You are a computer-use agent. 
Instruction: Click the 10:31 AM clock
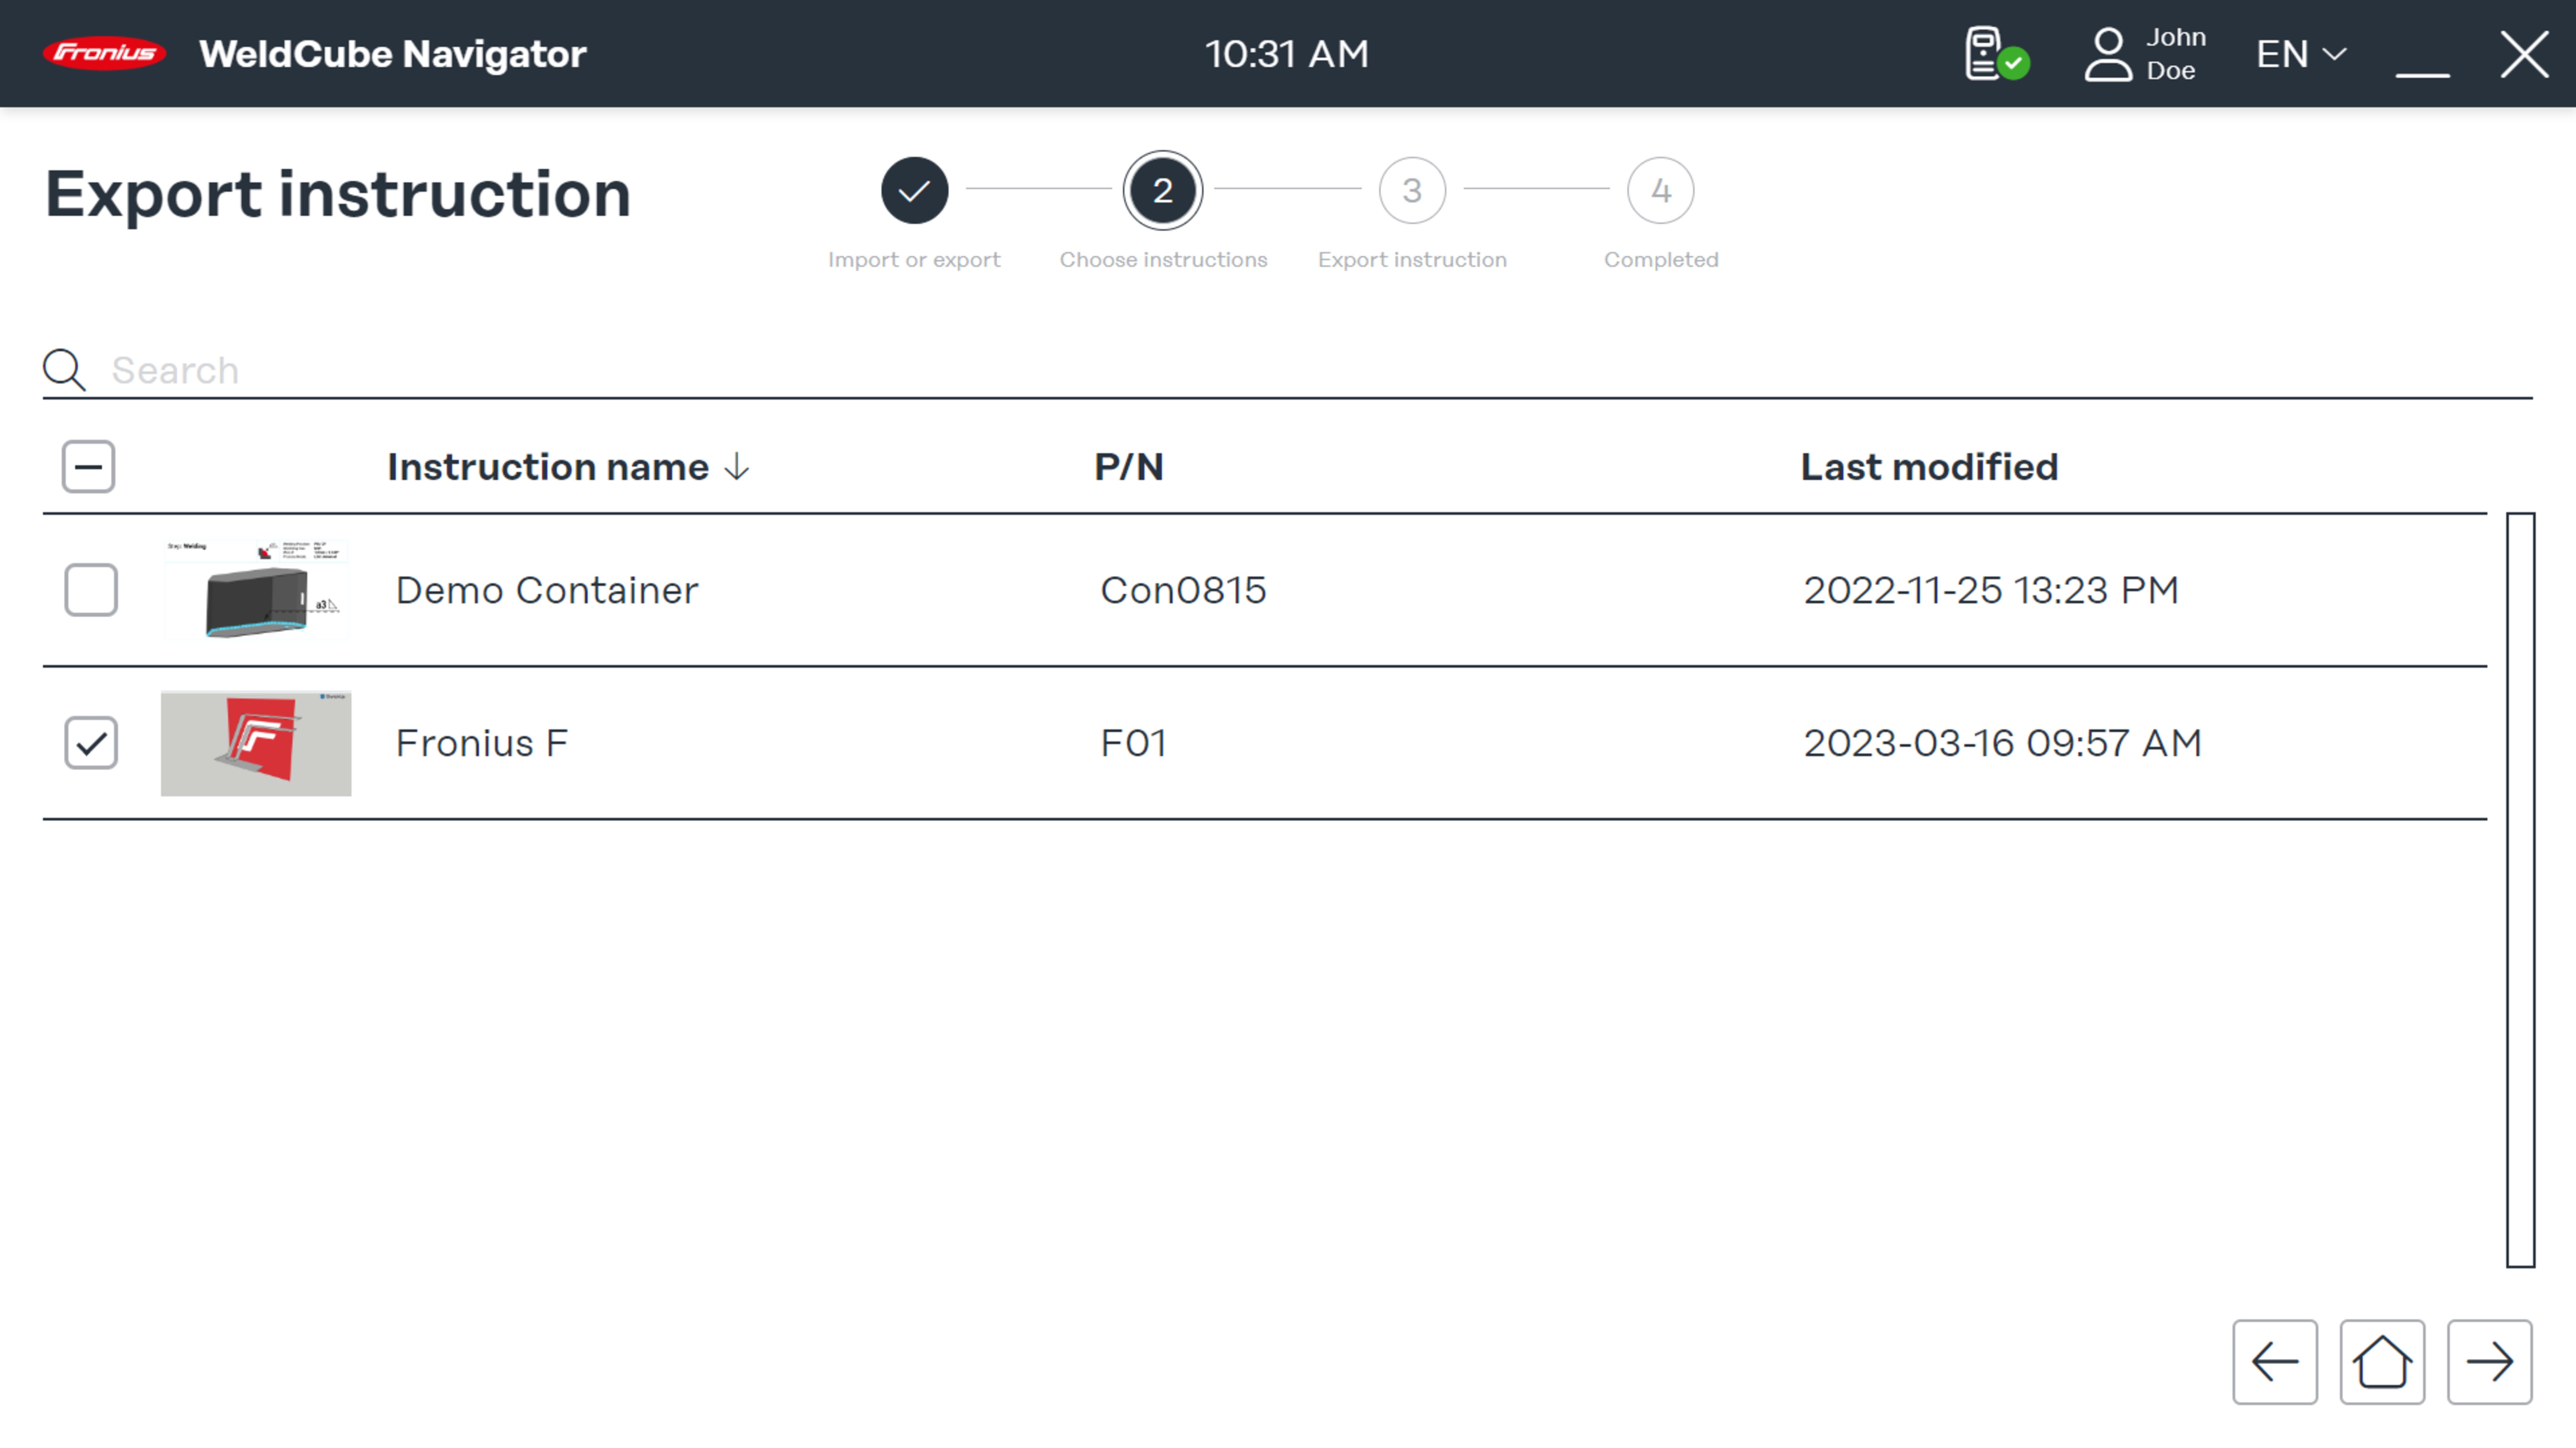coord(1287,54)
